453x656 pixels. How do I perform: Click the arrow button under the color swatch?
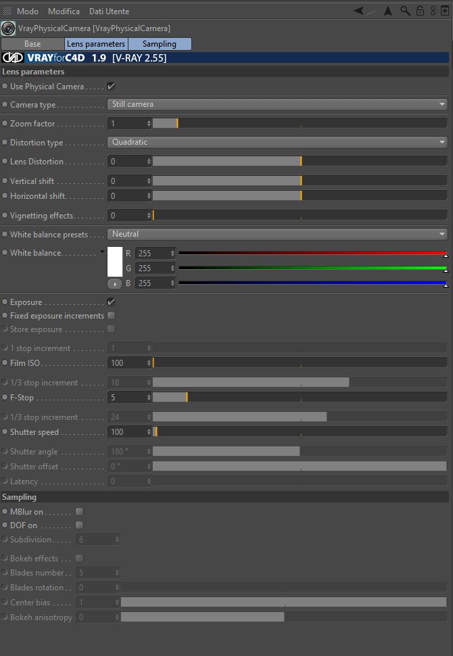tap(115, 283)
